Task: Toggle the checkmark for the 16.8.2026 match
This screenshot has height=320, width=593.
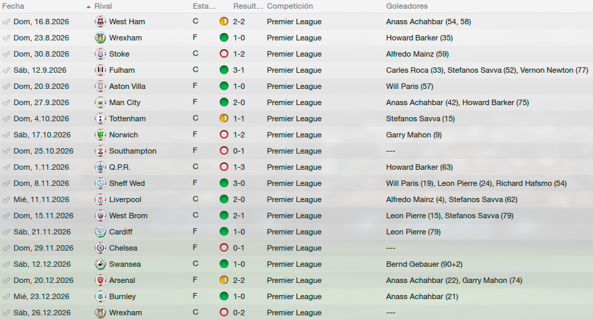Action: click(6, 22)
